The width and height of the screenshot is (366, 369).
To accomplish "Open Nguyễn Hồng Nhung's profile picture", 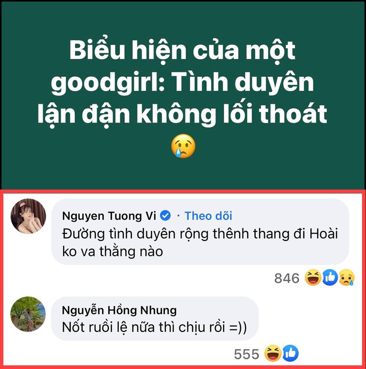I will [x=28, y=314].
